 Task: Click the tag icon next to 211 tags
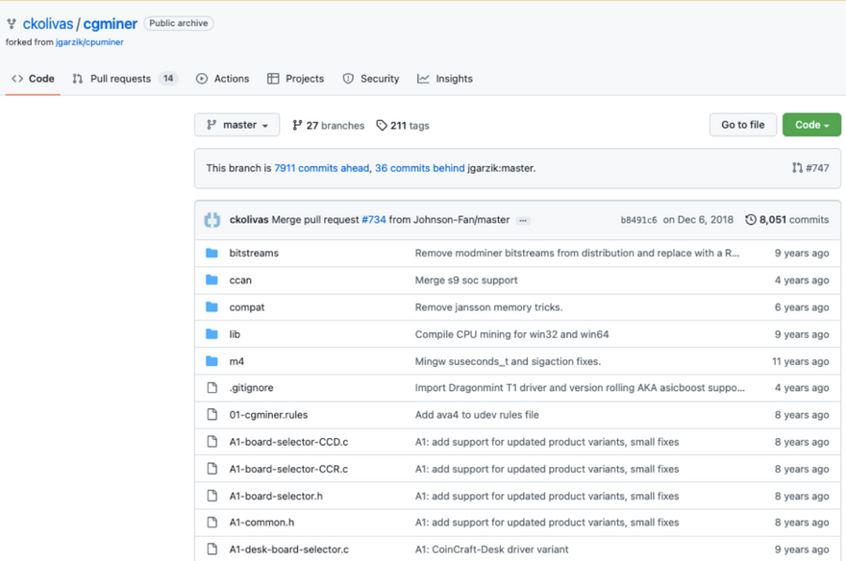click(382, 126)
